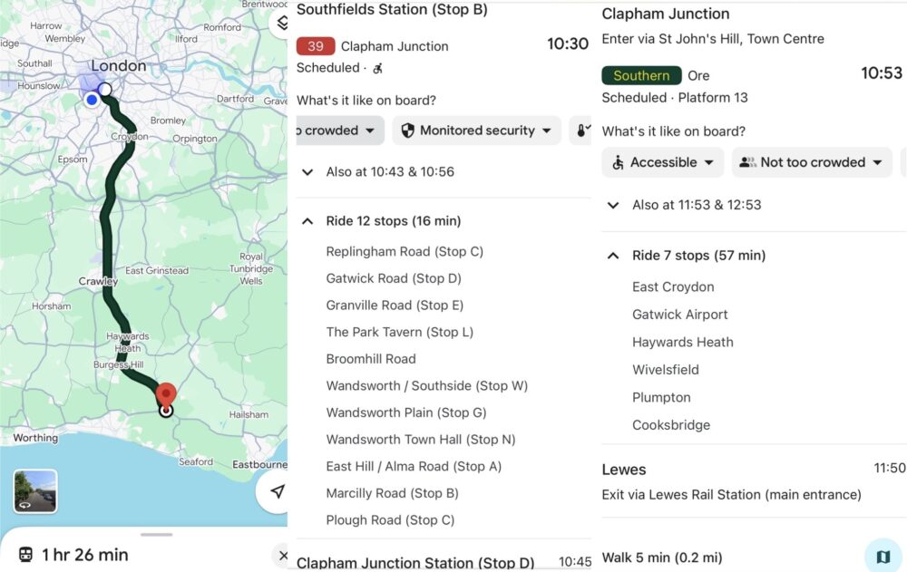This screenshot has width=907, height=572.
Task: Open the Street View thumbnail
Action: (35, 491)
